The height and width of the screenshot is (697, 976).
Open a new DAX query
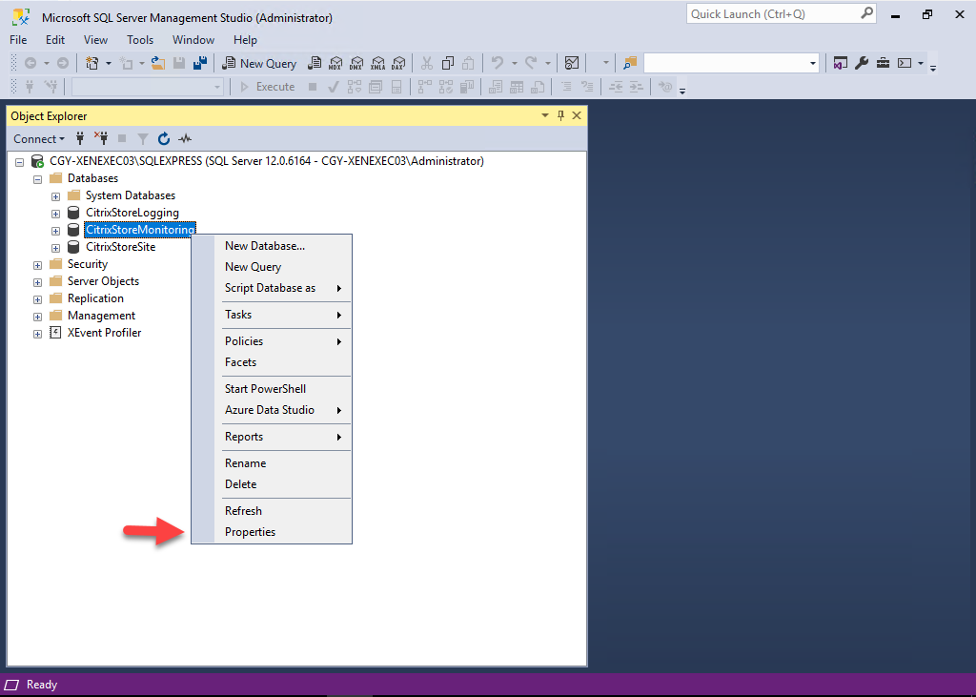(398, 64)
